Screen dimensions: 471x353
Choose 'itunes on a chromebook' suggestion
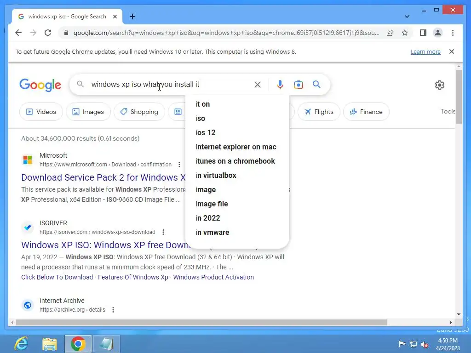pos(237,161)
